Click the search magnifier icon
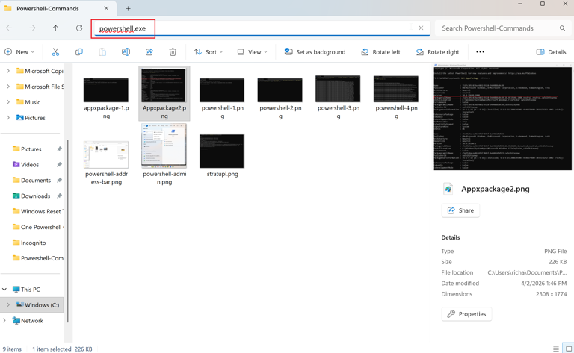Image resolution: width=574 pixels, height=353 pixels. (562, 28)
